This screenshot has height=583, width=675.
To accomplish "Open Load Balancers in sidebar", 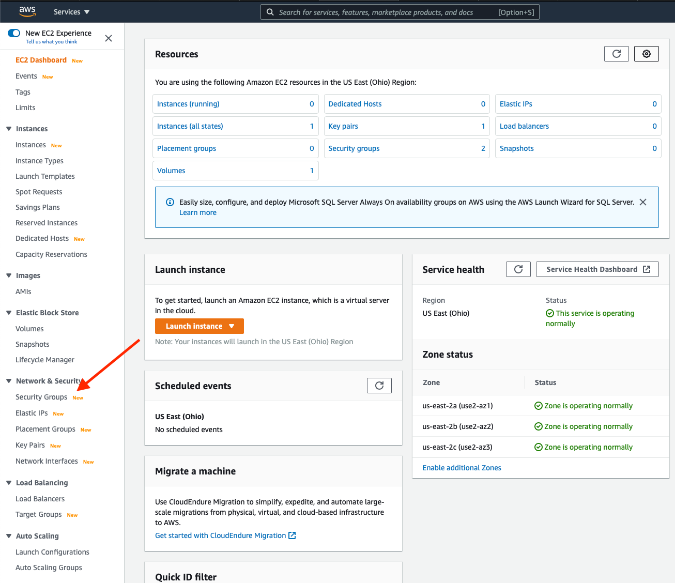I will (40, 499).
